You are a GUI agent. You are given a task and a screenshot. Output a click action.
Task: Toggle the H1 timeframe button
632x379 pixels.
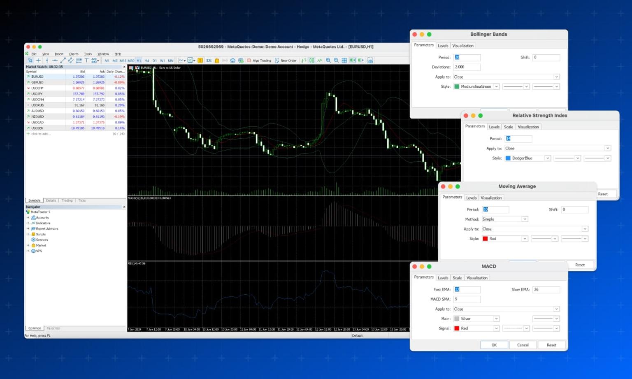coord(139,60)
